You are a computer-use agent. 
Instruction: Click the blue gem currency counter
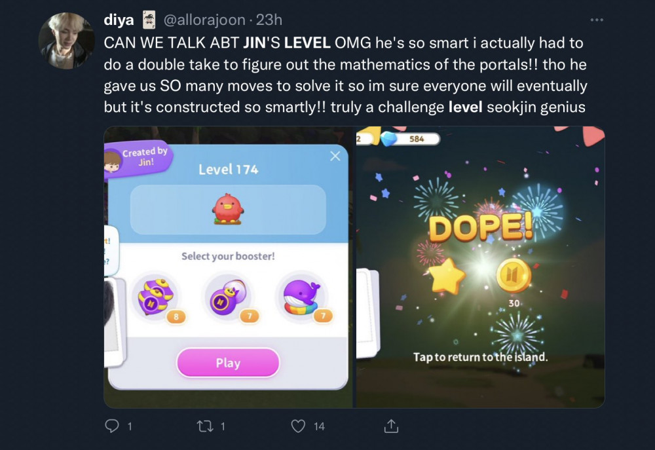click(x=411, y=139)
